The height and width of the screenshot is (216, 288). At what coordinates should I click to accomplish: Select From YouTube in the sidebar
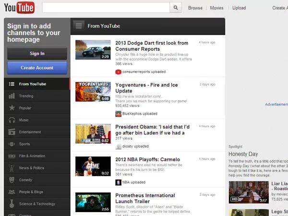[x=37, y=84]
